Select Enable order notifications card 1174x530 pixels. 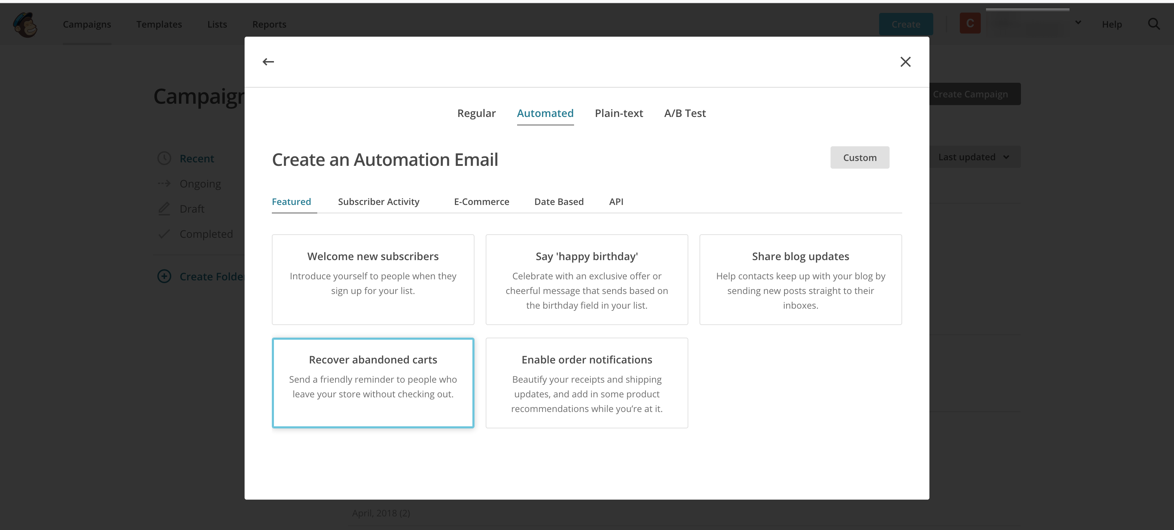(x=587, y=383)
